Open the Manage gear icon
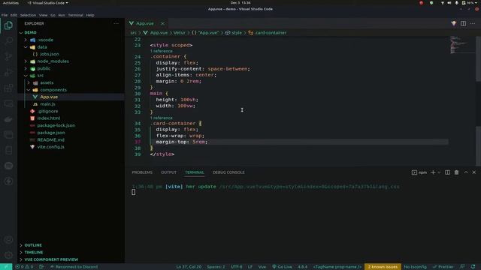Image resolution: width=481 pixels, height=270 pixels. point(8,255)
